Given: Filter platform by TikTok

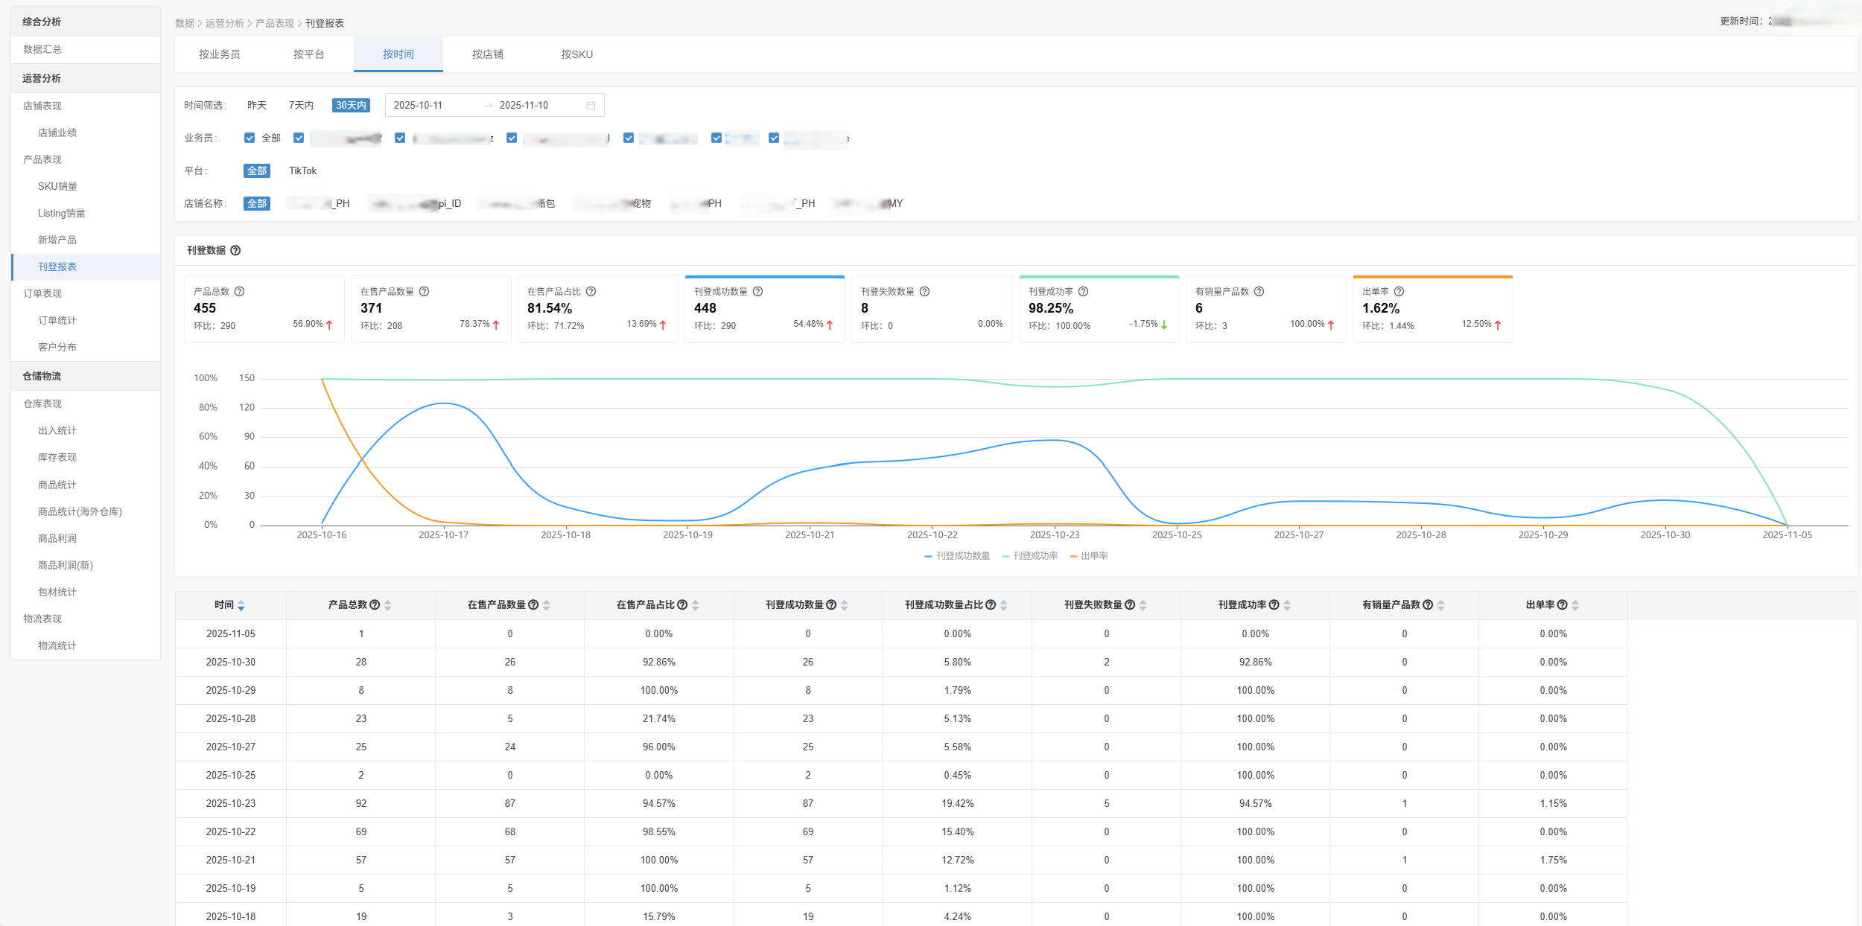Looking at the screenshot, I should (302, 171).
